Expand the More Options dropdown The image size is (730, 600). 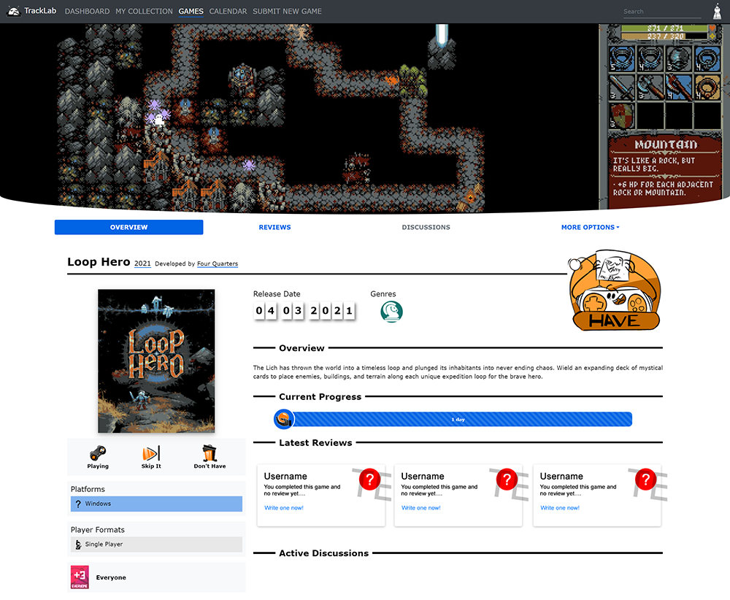[x=590, y=227]
